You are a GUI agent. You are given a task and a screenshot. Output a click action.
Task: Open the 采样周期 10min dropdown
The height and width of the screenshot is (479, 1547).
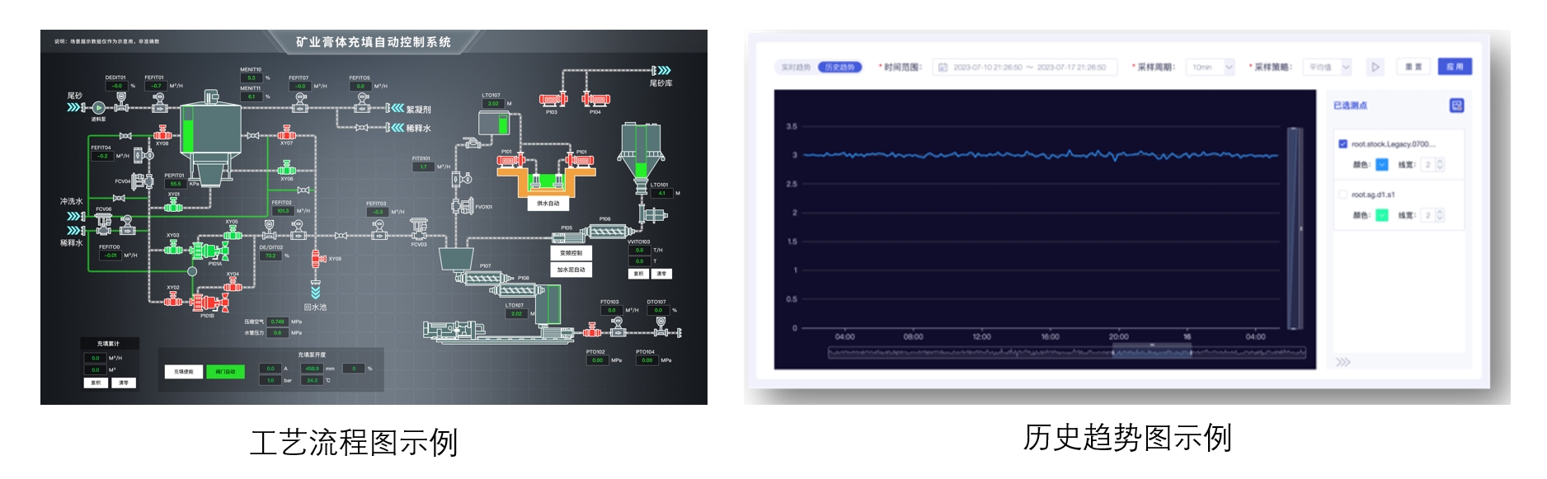point(1211,68)
